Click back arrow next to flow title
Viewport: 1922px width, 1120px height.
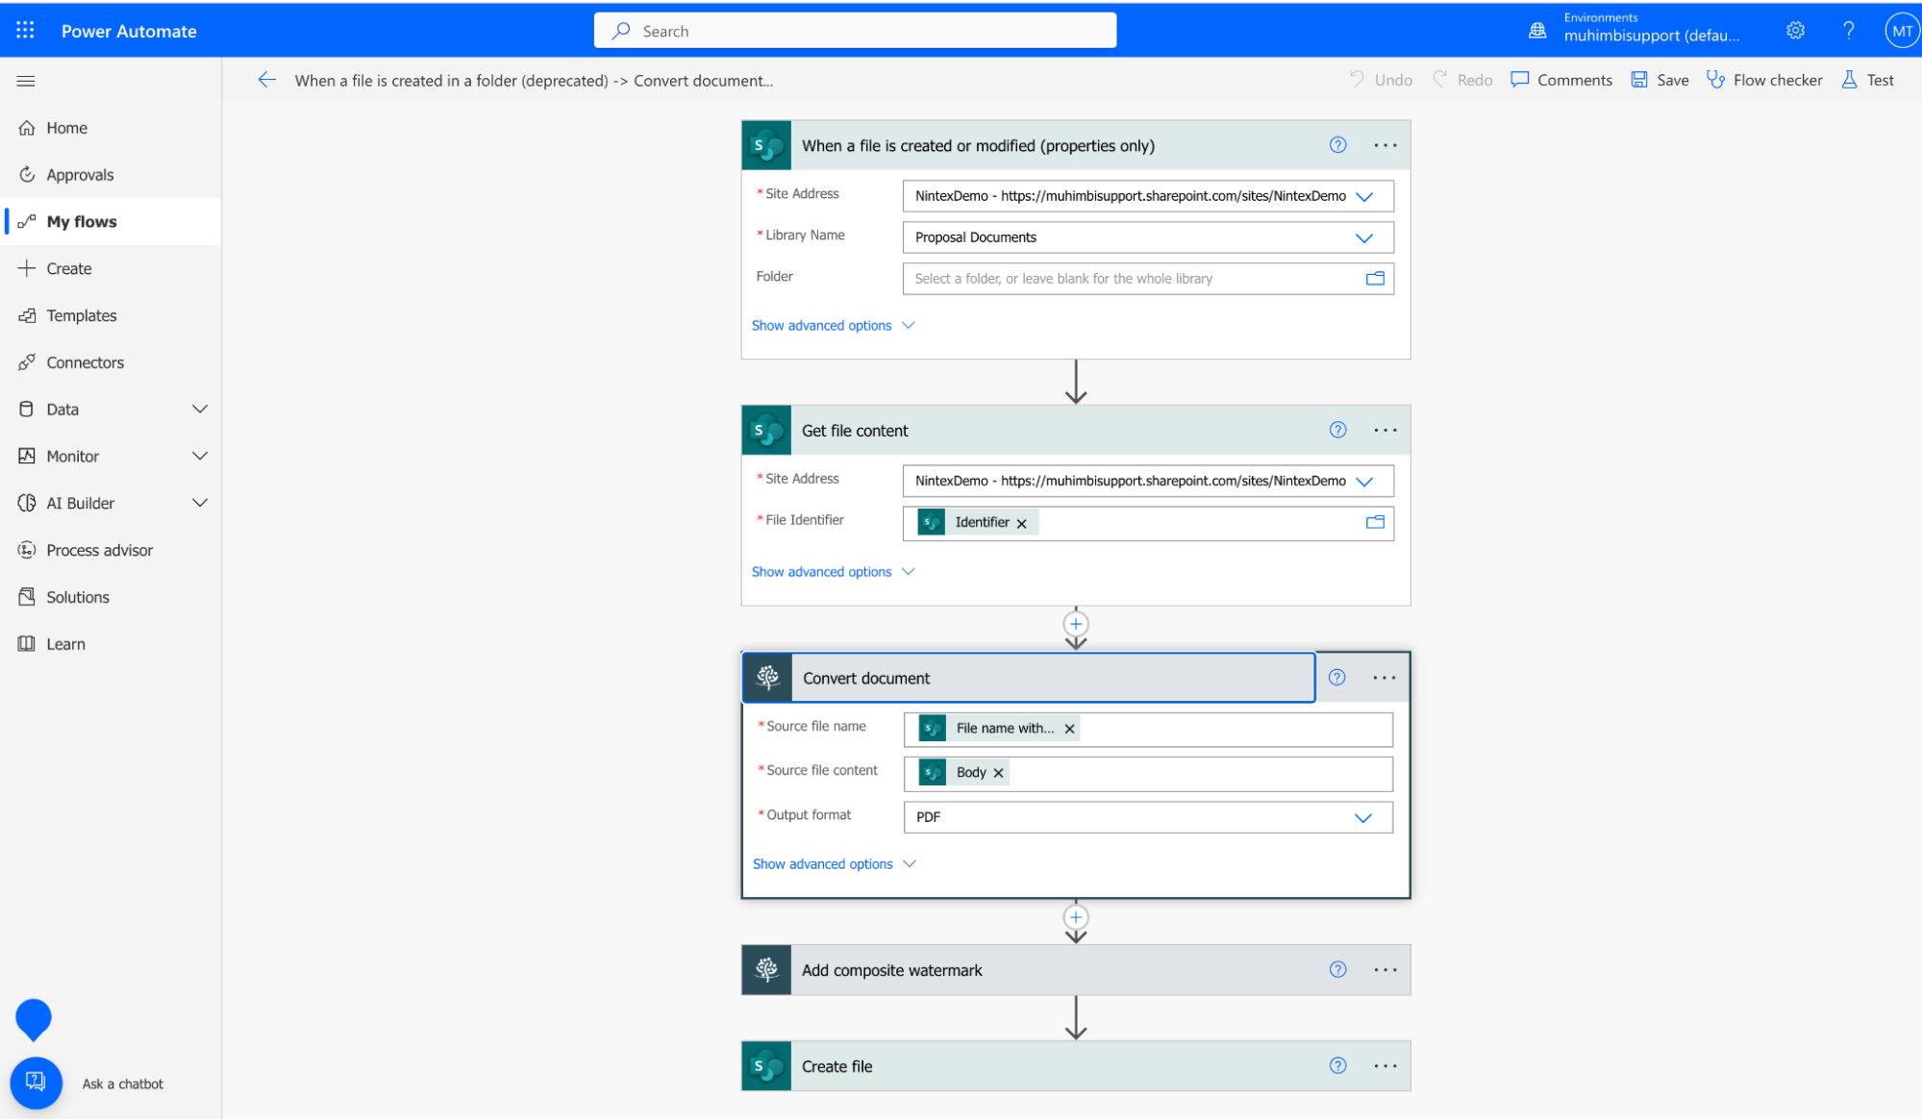pyautogui.click(x=267, y=80)
